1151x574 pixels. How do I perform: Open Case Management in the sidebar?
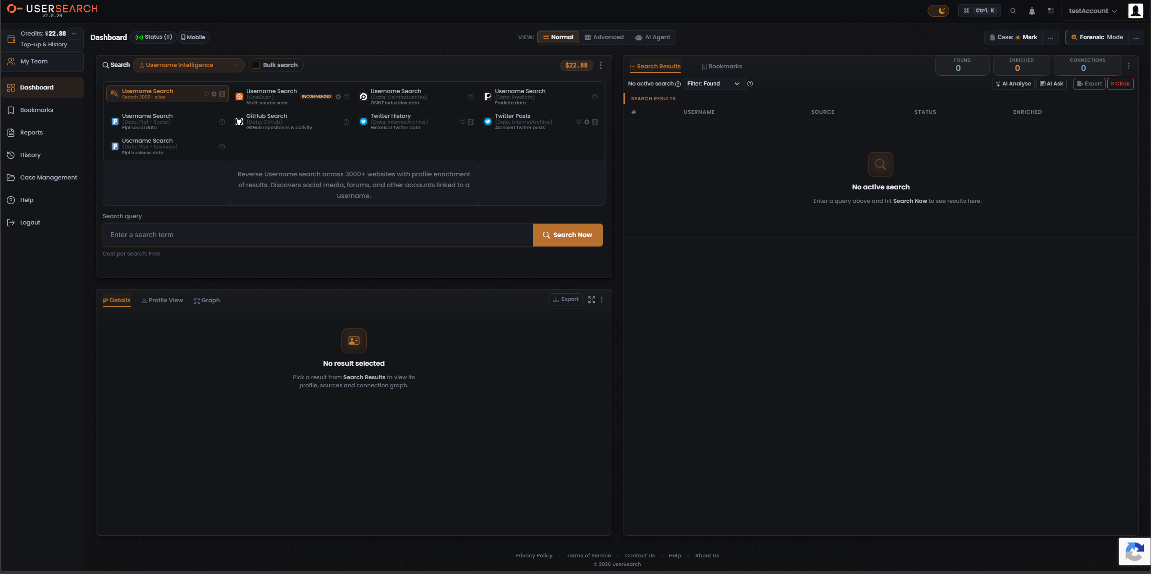42,178
